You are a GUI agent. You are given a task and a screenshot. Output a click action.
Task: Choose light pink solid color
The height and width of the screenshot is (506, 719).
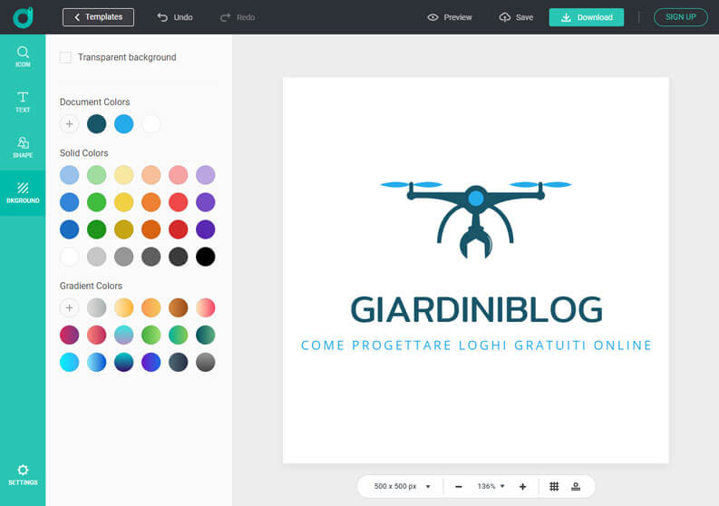coord(178,175)
